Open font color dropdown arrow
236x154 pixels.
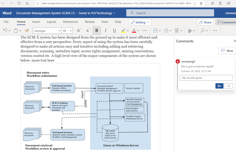(138, 31)
